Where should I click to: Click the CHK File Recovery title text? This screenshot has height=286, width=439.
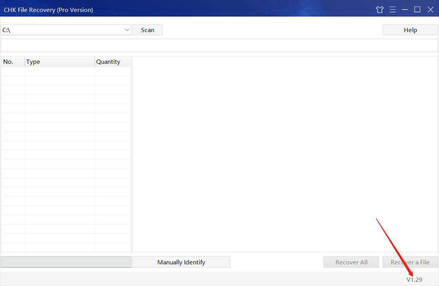[x=48, y=10]
